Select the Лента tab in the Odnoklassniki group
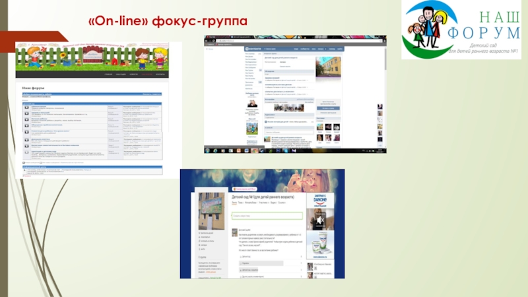This screenshot has height=297, width=528. pyautogui.click(x=234, y=203)
